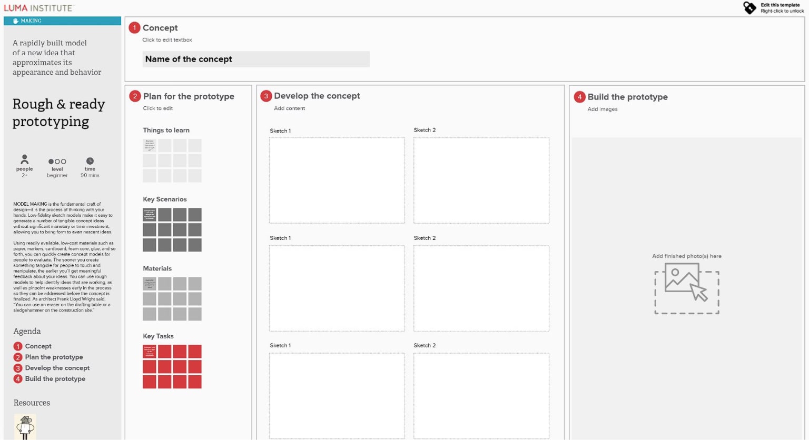809x440 pixels.
Task: Select the red 2 badge on Plan for the prototype
Action: pos(136,96)
